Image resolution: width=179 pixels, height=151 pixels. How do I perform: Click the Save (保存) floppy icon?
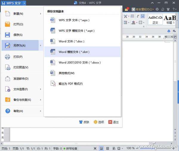click(7, 35)
